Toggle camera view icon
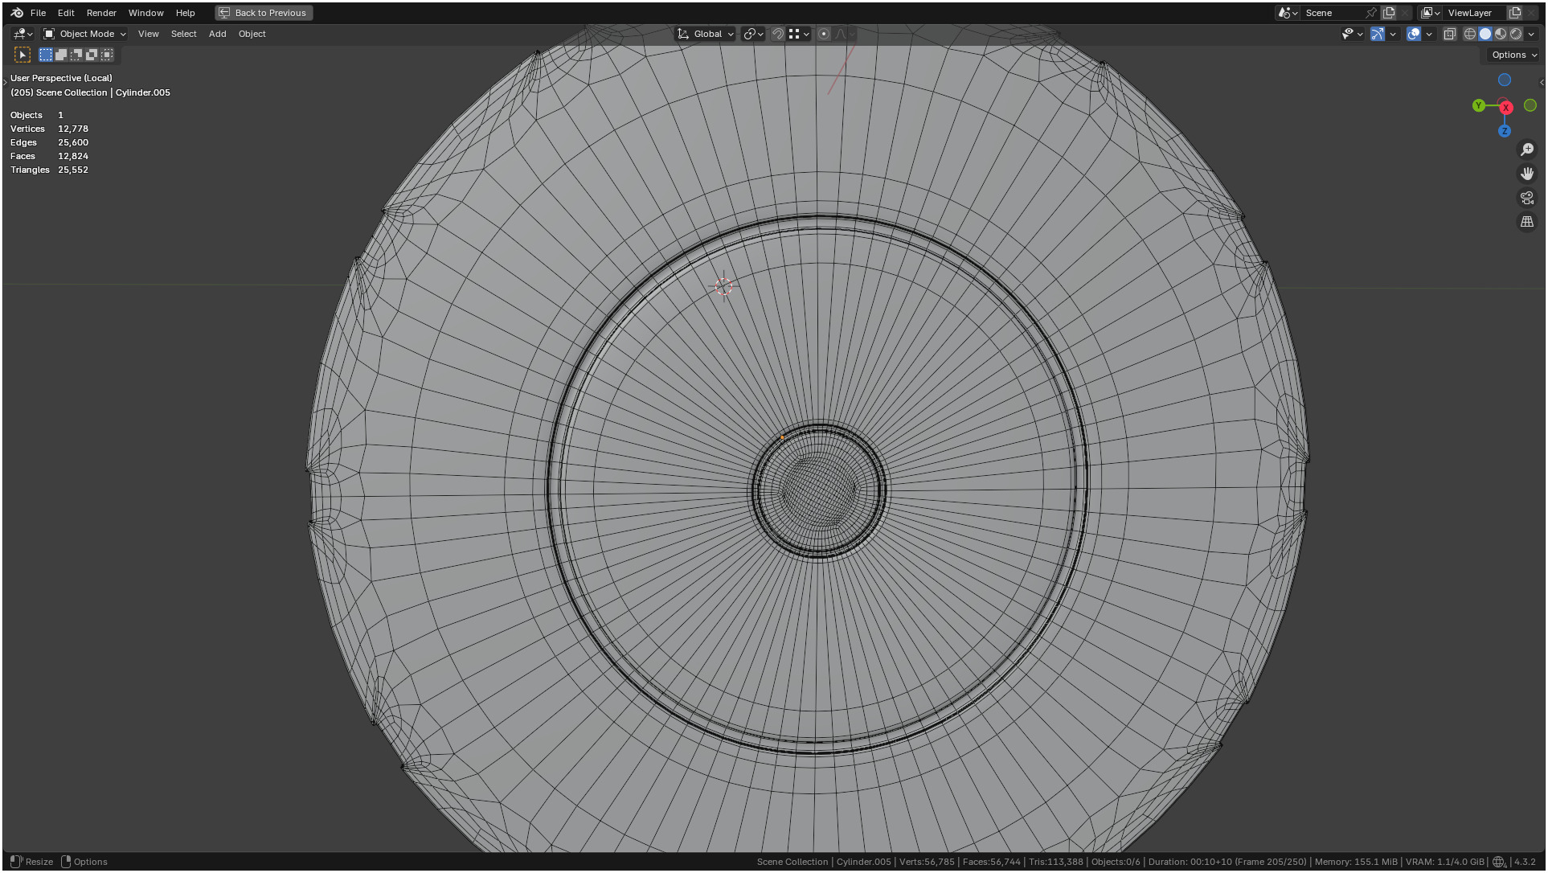Image resolution: width=1548 pixels, height=873 pixels. pyautogui.click(x=1527, y=198)
